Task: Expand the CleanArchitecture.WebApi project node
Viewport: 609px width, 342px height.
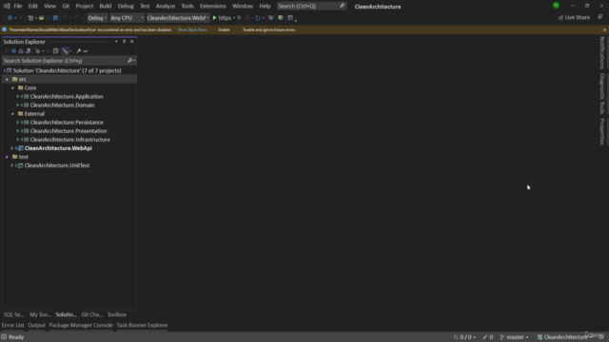Action: coord(12,148)
